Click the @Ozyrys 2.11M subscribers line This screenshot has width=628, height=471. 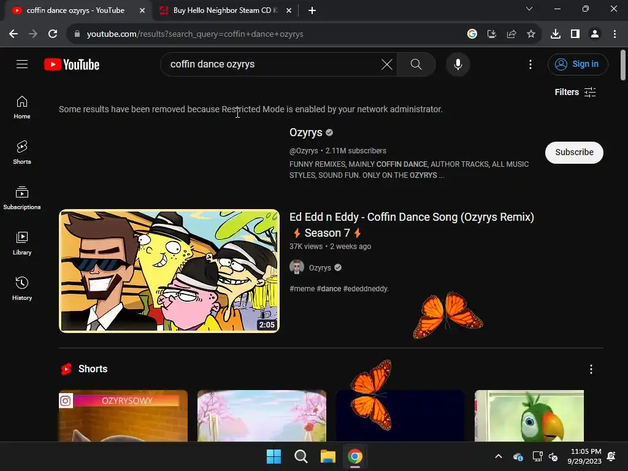[338, 151]
